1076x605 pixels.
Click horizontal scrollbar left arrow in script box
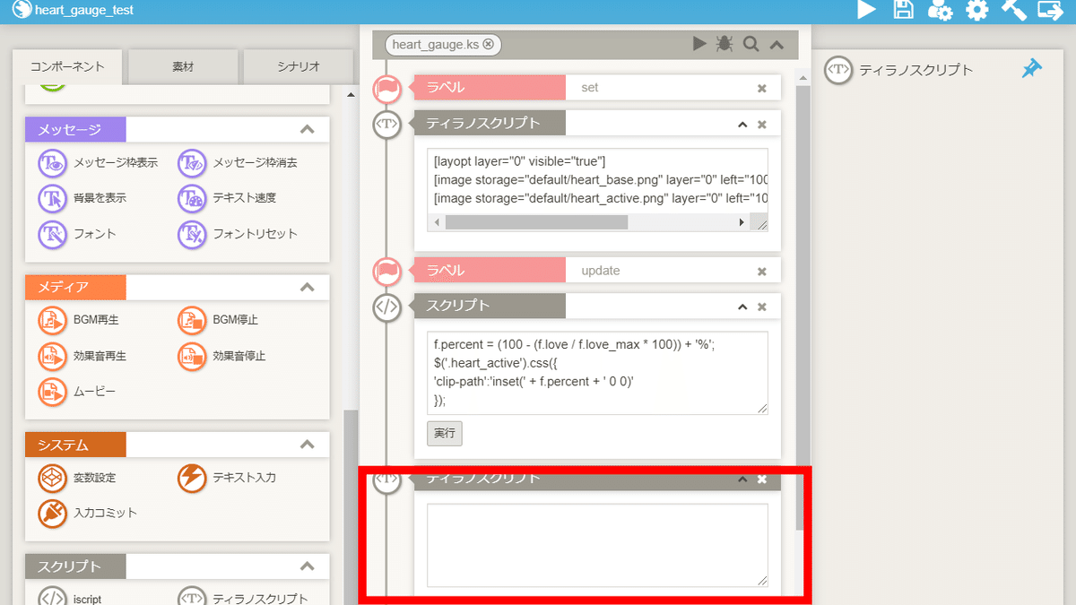click(438, 222)
